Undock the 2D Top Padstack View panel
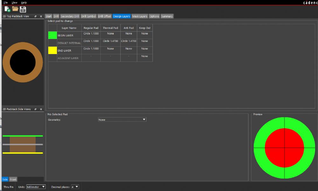This screenshot has height=191, width=318. (36, 16)
